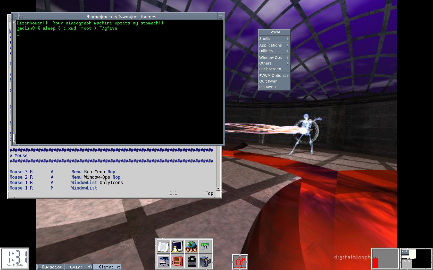Click the terminal title /home/jmccue/.fvwm/jmc_themes

[x=121, y=17]
